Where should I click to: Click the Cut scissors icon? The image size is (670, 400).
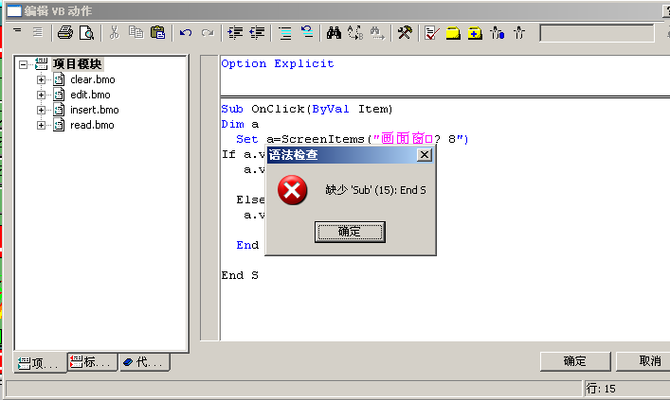click(114, 33)
